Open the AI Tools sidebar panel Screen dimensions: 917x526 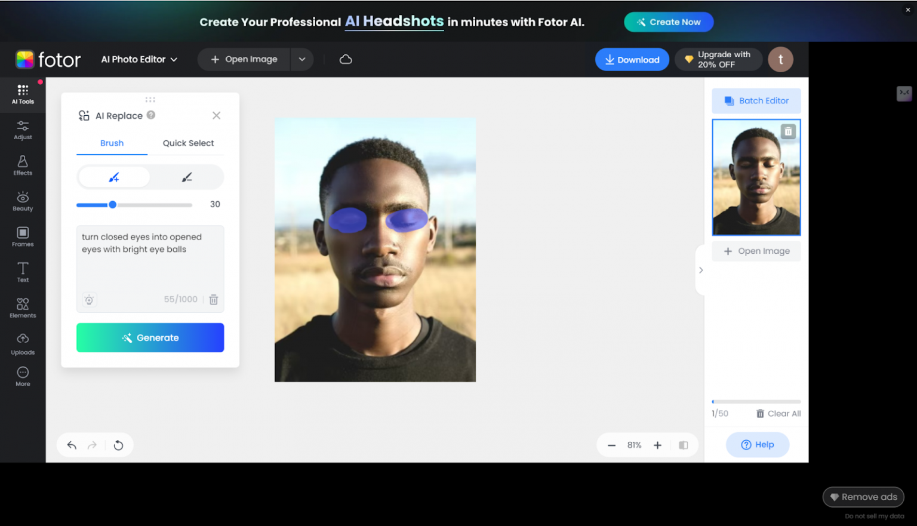coord(23,94)
